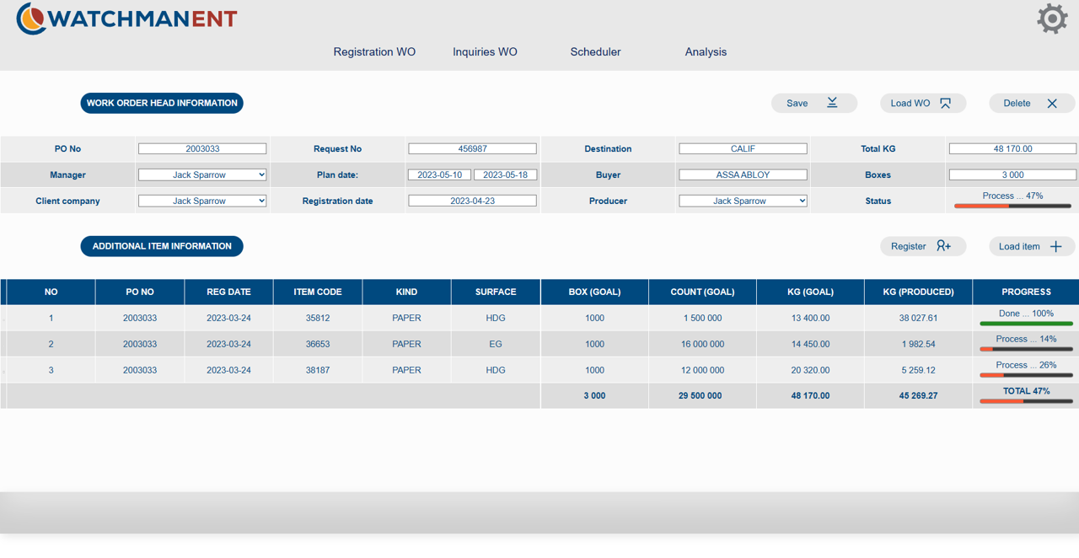Click the Status progress bar 47%

click(x=1012, y=206)
